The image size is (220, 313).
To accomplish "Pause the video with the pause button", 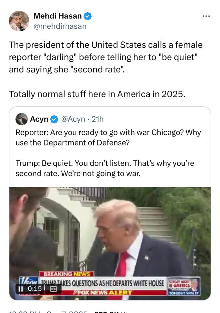I will coord(20,289).
